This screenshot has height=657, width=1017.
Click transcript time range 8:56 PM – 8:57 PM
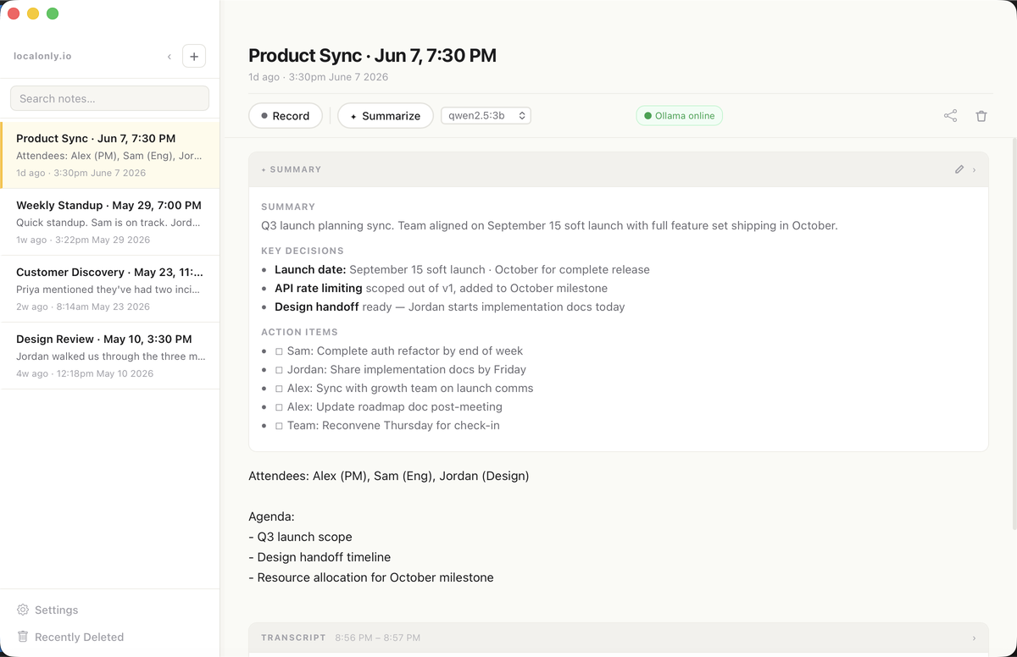click(x=377, y=638)
